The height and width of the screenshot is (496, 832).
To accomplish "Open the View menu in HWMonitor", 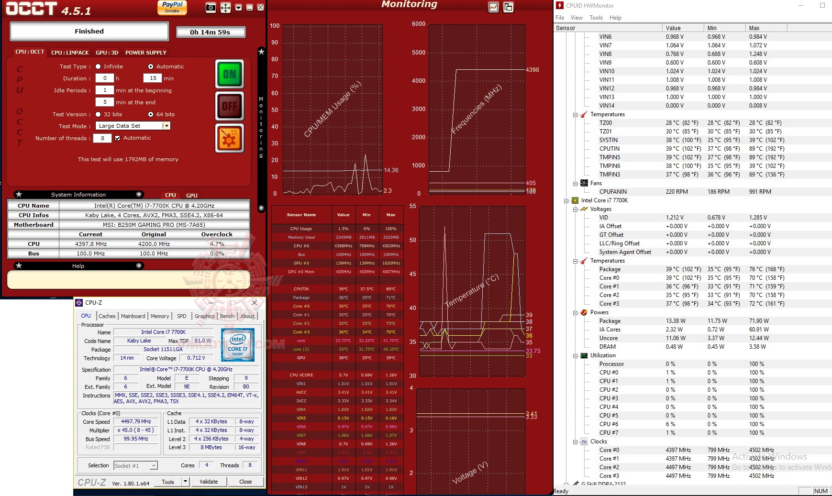I will (577, 18).
